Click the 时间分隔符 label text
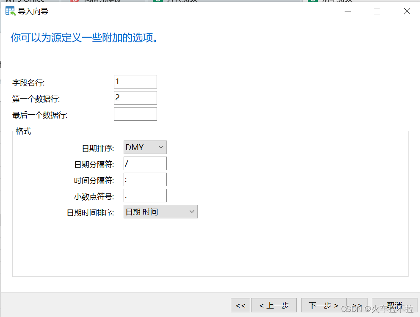 click(94, 180)
